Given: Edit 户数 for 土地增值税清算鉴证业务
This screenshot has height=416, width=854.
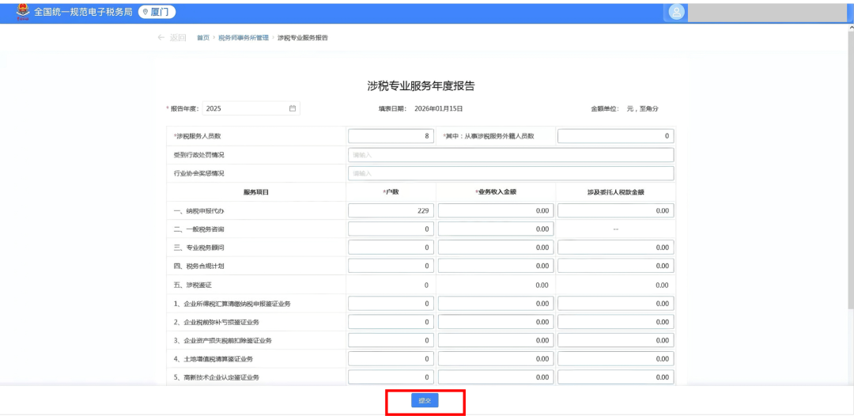Looking at the screenshot, I should [x=391, y=359].
